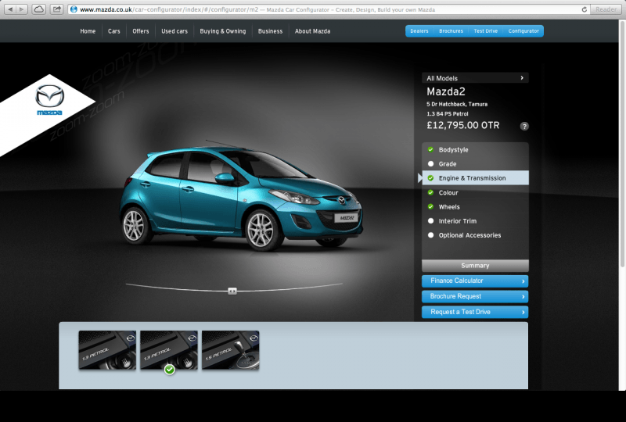This screenshot has width=626, height=422.
Task: Open the Used cars menu item
Action: coord(174,31)
